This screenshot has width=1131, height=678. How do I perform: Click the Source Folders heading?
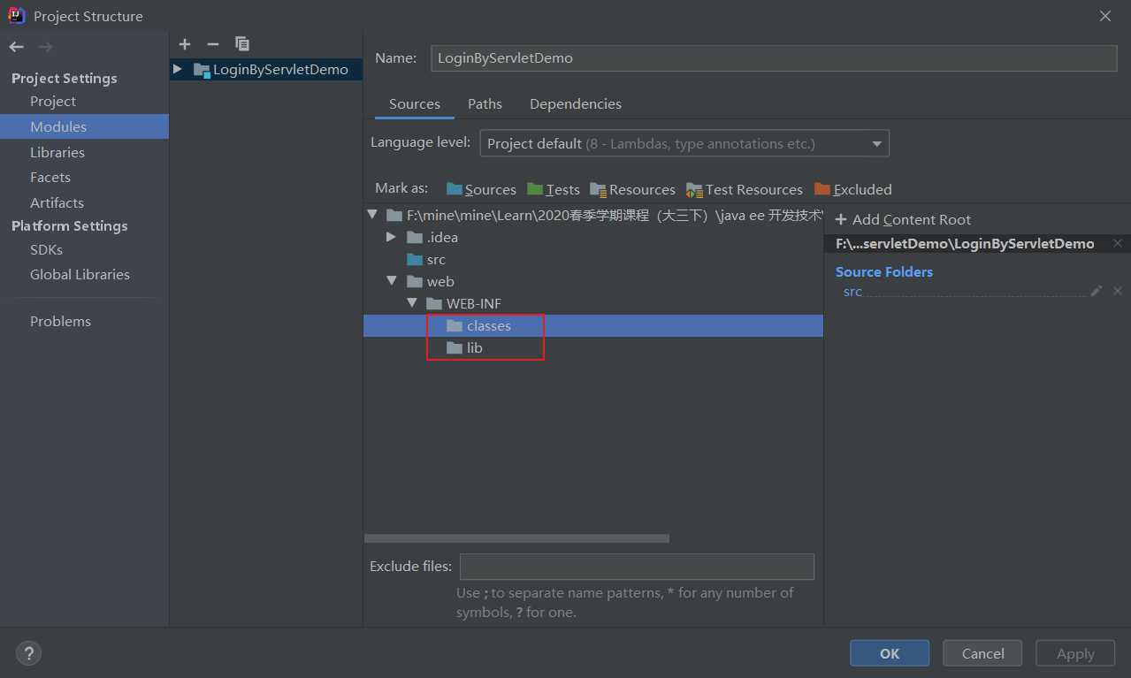click(884, 271)
